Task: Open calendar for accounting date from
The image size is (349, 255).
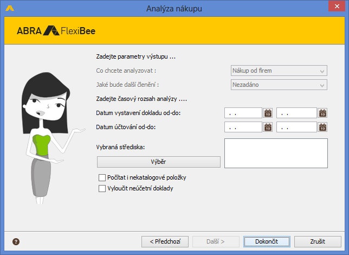Action: (268, 127)
